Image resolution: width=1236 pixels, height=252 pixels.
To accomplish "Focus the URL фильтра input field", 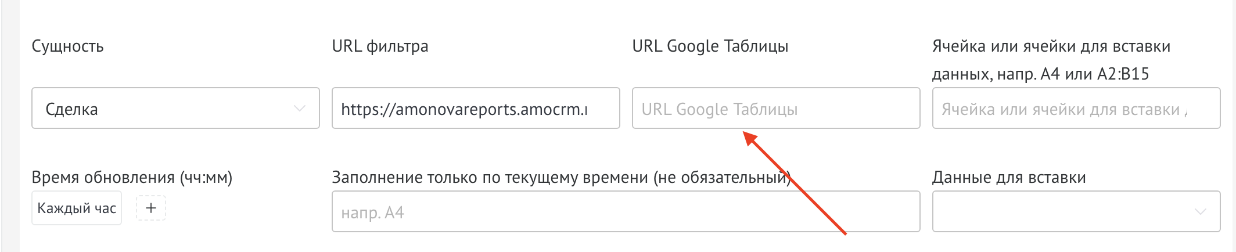I will coord(475,109).
